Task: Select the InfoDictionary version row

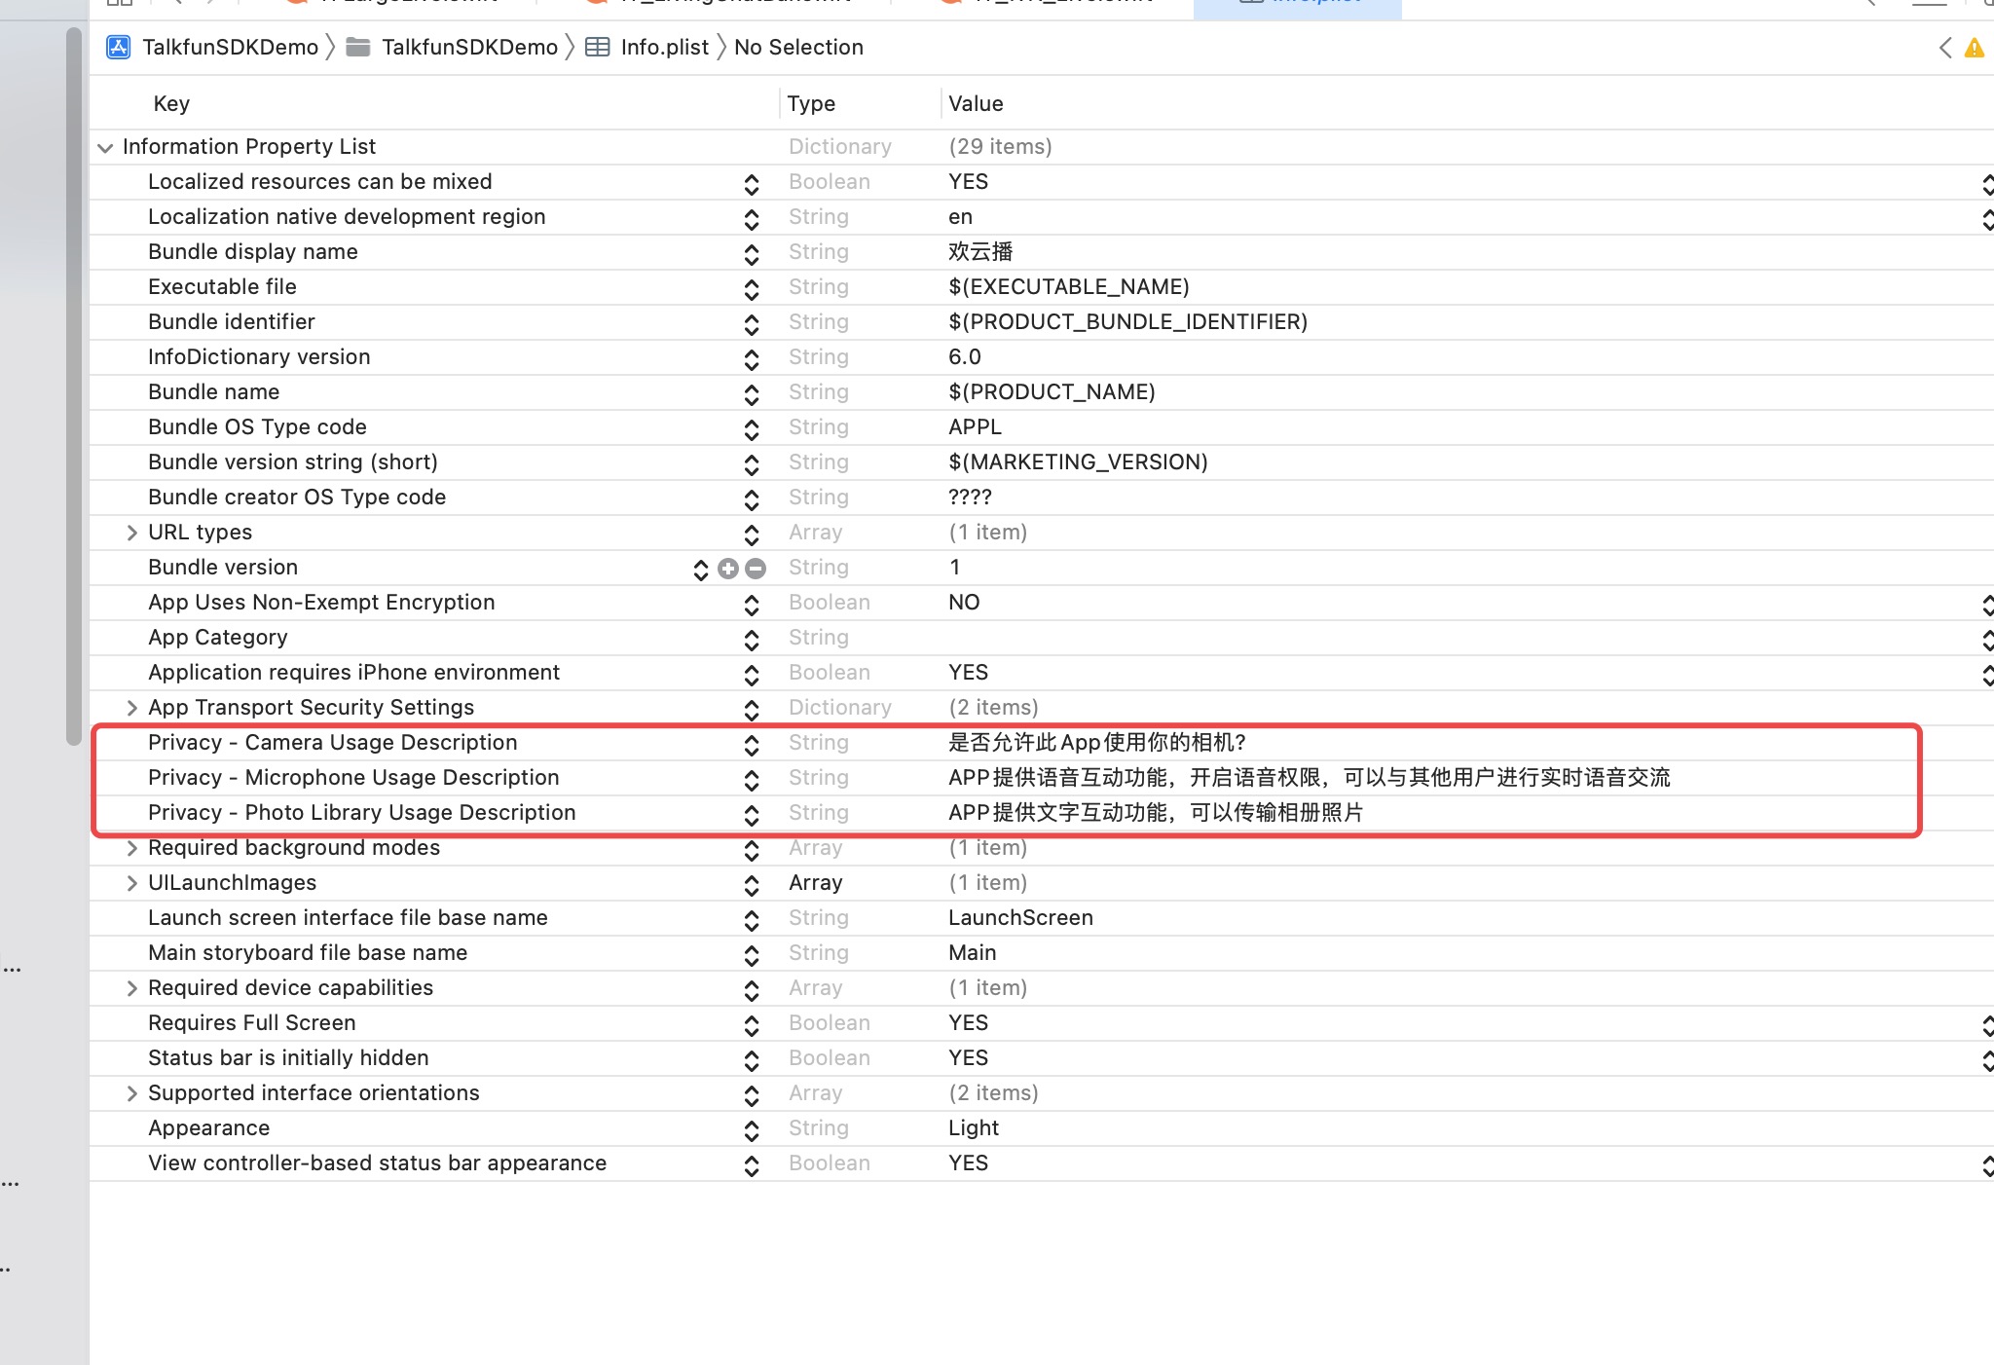Action: pos(1042,357)
